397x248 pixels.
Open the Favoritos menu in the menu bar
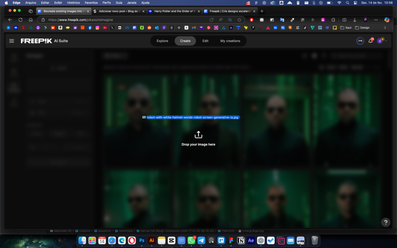click(91, 3)
